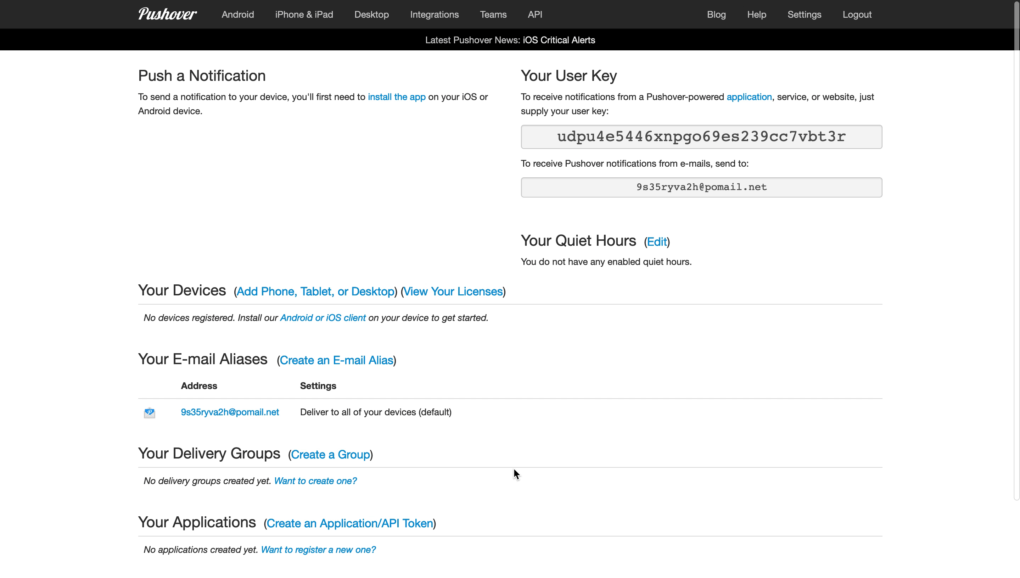Open Integrations in navigation bar
Image resolution: width=1020 pixels, height=578 pixels.
pyautogui.click(x=434, y=15)
